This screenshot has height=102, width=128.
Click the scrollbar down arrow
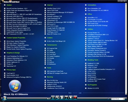[x=126, y=94]
